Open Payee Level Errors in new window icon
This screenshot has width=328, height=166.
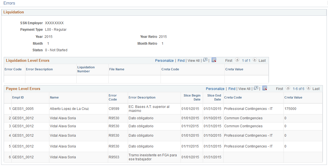[x=256, y=88]
